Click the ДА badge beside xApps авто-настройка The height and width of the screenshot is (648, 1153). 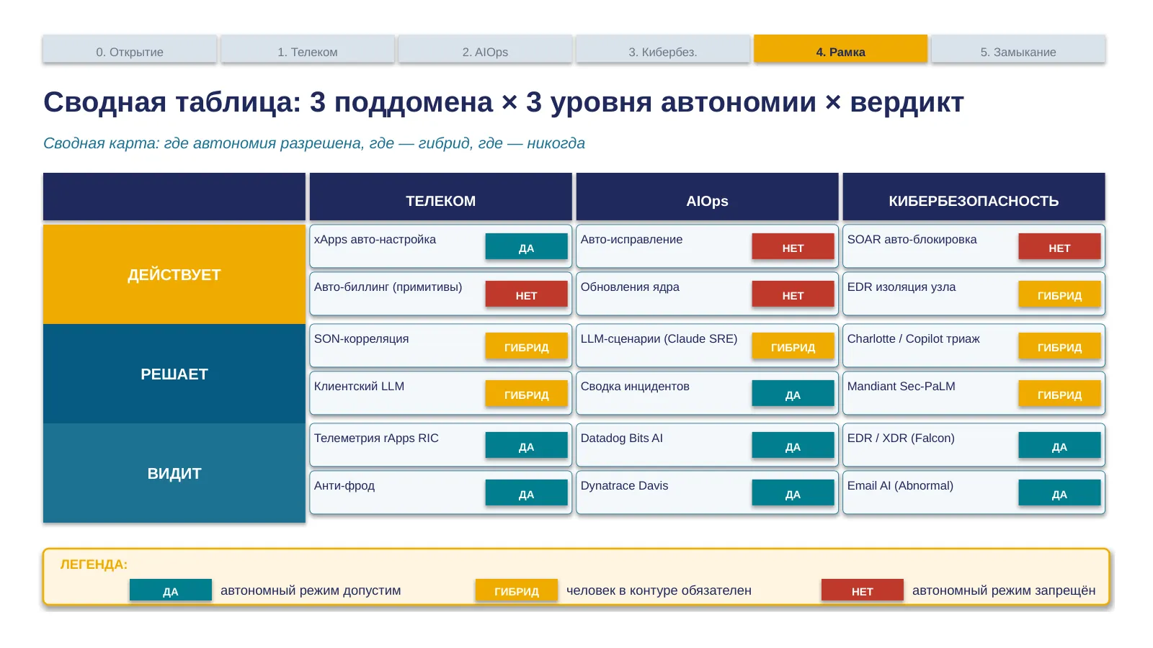tap(527, 247)
